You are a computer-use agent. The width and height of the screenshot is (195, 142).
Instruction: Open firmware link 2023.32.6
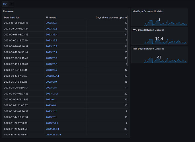(52, 29)
